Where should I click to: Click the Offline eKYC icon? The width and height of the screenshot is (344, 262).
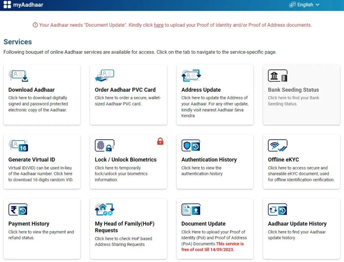[277, 146]
